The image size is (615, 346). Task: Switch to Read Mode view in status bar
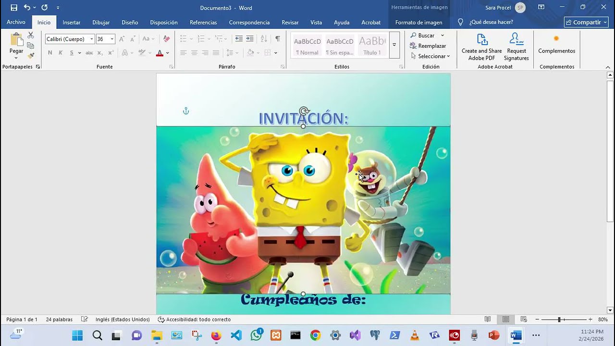pyautogui.click(x=488, y=319)
